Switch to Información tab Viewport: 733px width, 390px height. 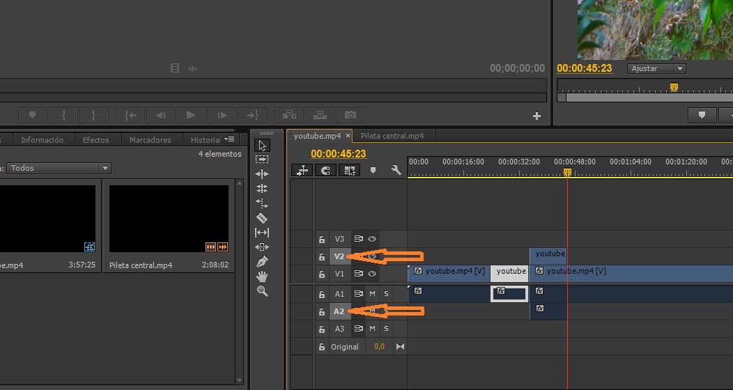pos(42,140)
